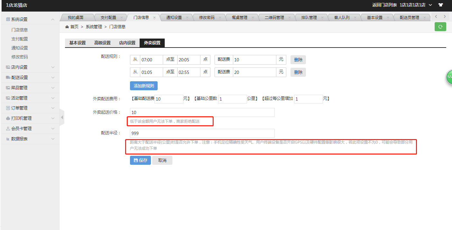Screen dimensions: 452x230
Task: Open the 餐桌管理 tab
Action: [239, 18]
